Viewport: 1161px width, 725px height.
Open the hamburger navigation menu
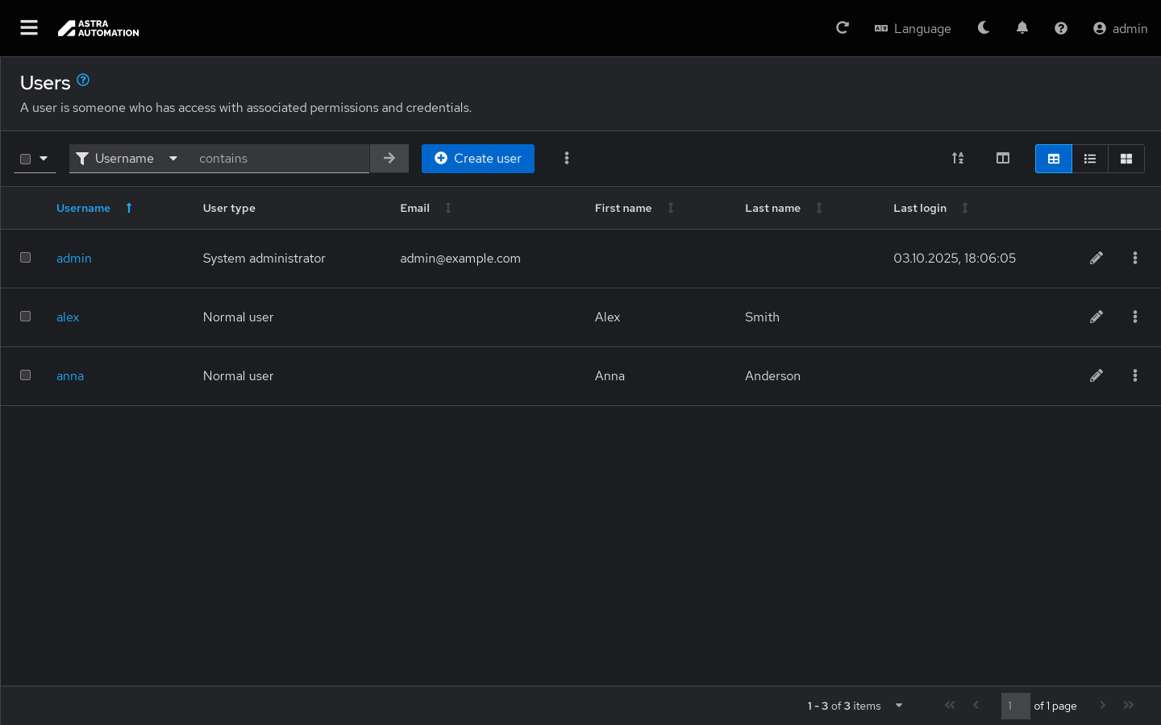[29, 28]
